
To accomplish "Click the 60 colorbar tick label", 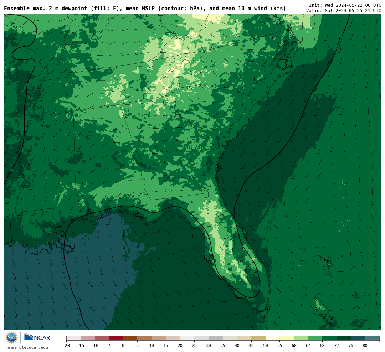I will click(x=294, y=346).
